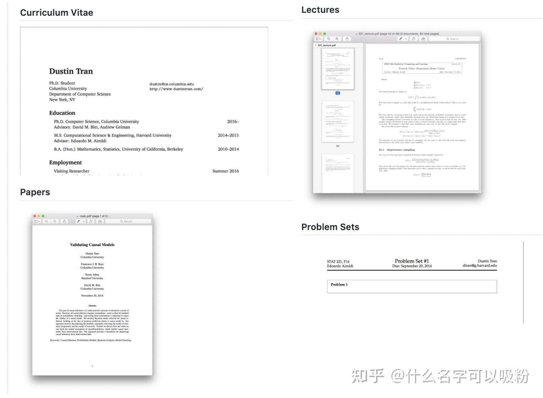Click the Search field in main.pdf
This screenshot has height=398, width=543.
pos(128,221)
